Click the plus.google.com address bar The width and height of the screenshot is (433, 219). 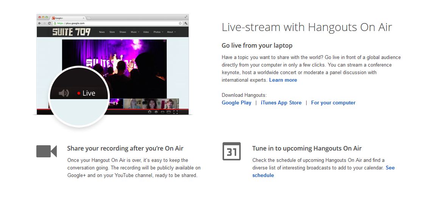[x=117, y=23]
